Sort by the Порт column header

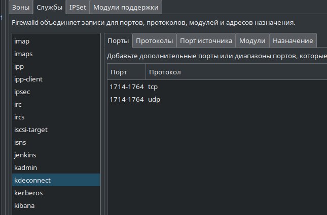tap(126, 72)
